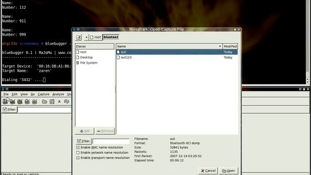
Task: Click the Packets count 1135
Action: point(174,152)
